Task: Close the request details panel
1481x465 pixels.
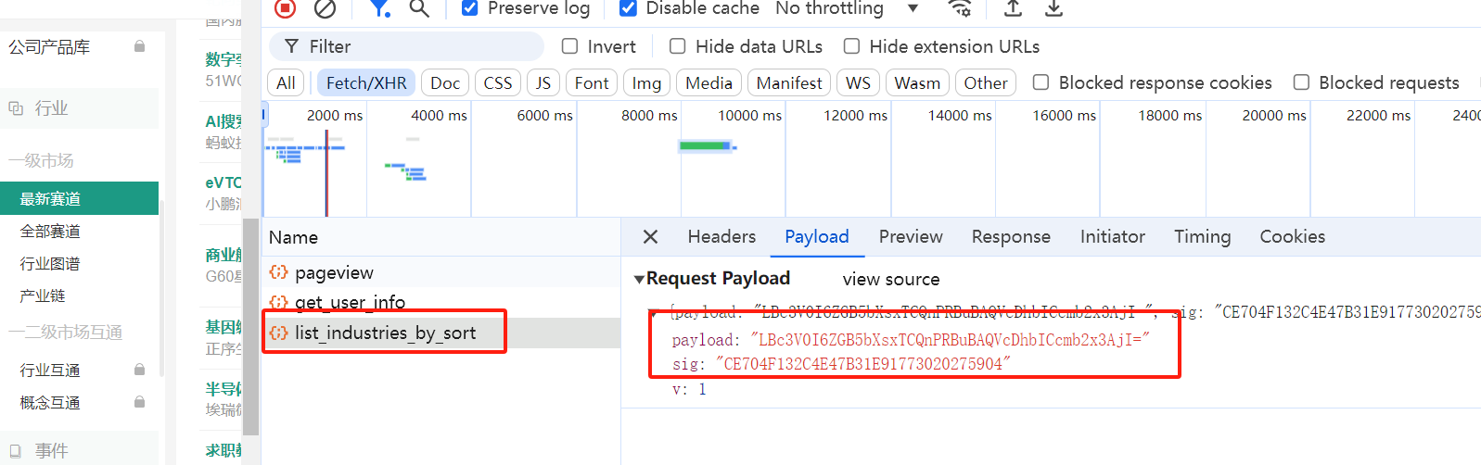Action: coord(651,237)
